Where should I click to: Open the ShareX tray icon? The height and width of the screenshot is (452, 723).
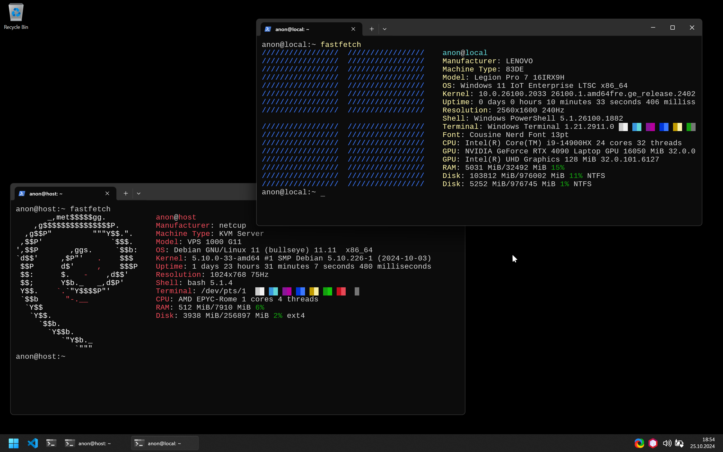[x=639, y=443]
